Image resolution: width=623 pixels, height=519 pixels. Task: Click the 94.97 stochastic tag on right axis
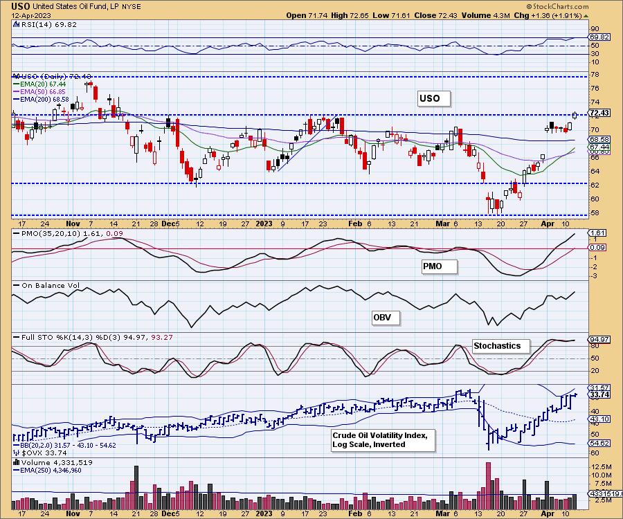(599, 340)
